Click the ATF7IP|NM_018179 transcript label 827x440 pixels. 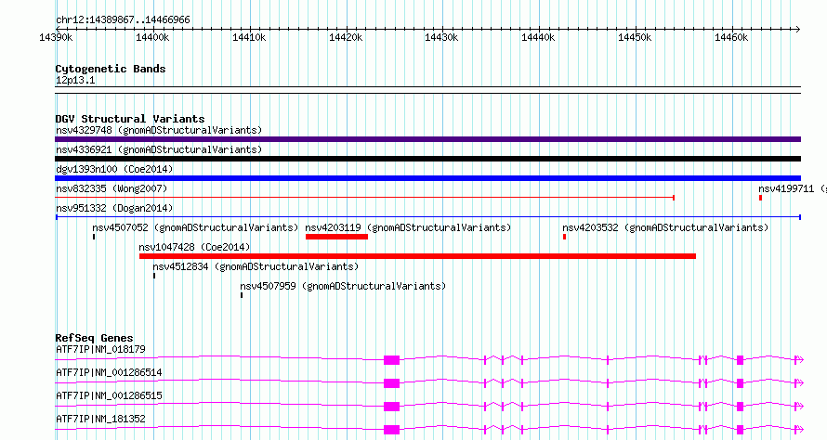pos(100,349)
